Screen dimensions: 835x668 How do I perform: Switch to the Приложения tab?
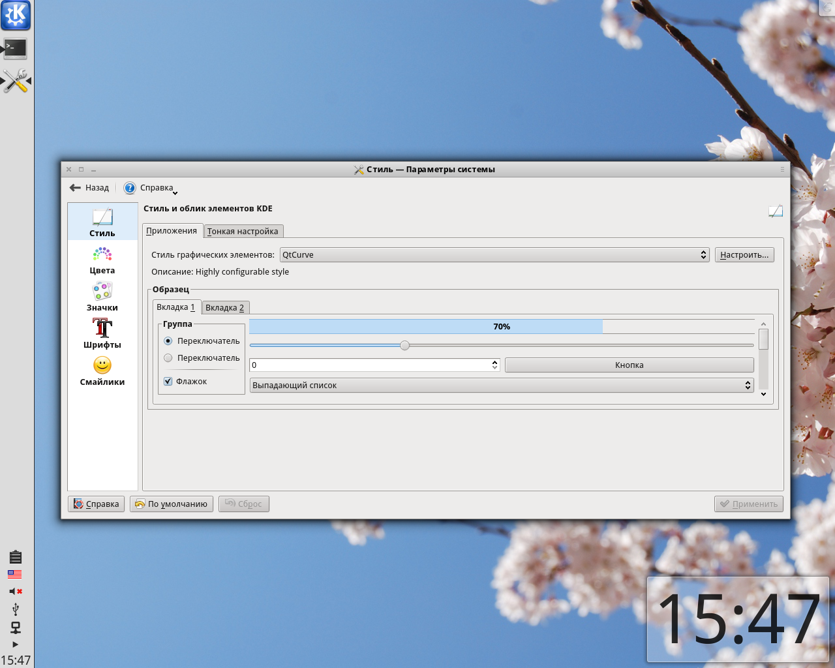(172, 231)
